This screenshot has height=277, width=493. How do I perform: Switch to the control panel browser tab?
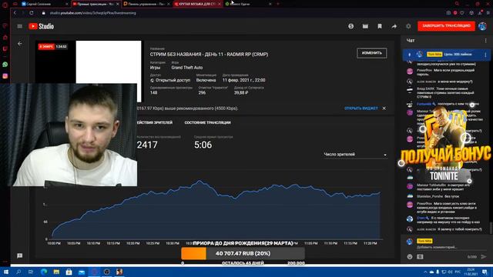(x=146, y=4)
